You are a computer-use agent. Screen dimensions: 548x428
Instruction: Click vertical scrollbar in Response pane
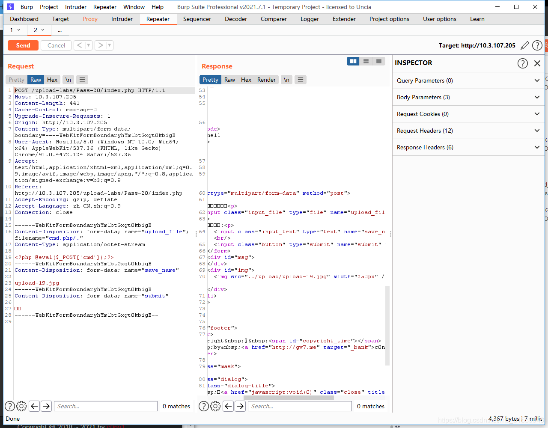(x=387, y=325)
